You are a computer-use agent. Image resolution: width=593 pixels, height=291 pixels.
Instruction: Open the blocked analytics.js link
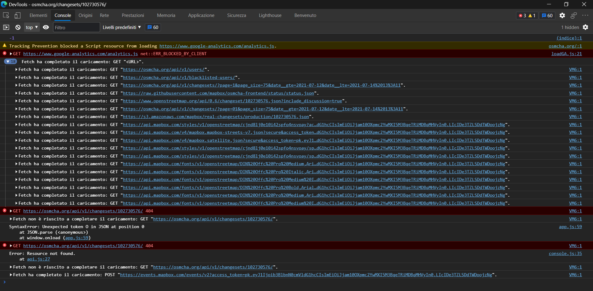[x=217, y=46]
